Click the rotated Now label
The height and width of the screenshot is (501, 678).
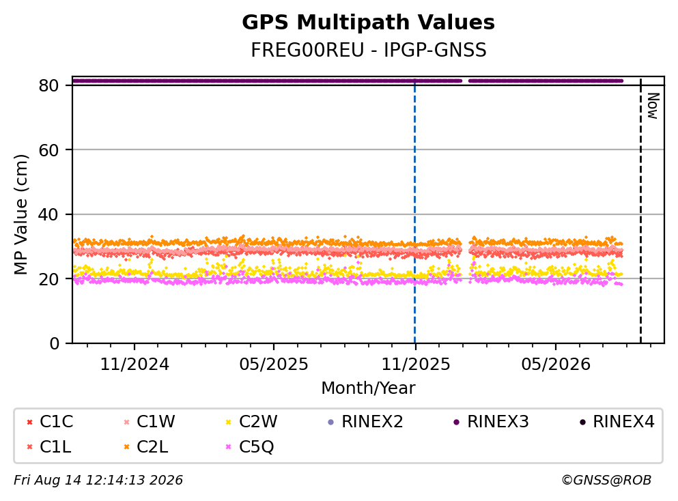tap(653, 106)
